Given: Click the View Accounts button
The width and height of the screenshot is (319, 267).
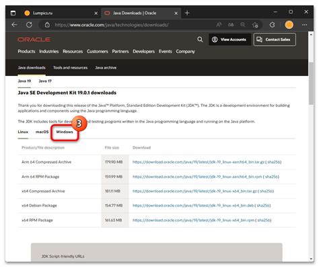Looking at the screenshot, I should tap(229, 40).
